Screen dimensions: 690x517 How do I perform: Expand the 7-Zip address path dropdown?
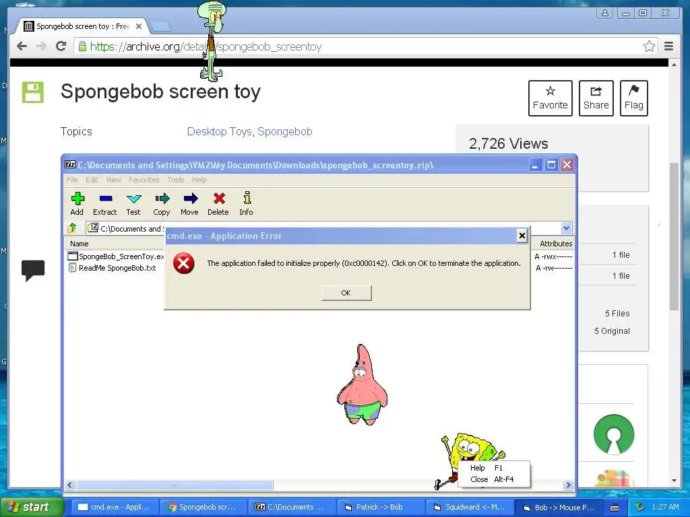[566, 228]
